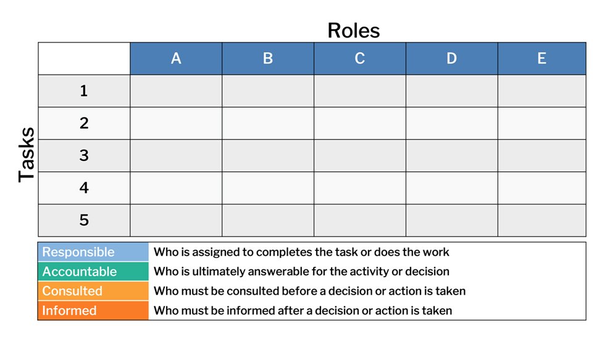The height and width of the screenshot is (339, 602).
Task: Select task row 2 label cell
Action: point(84,123)
